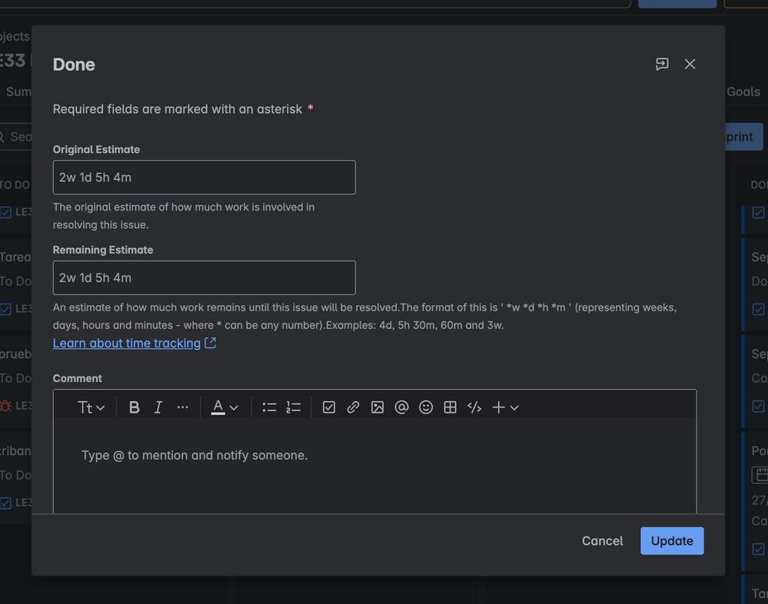Click the Original Estimate field
Screen dimensions: 768x604
[204, 178]
